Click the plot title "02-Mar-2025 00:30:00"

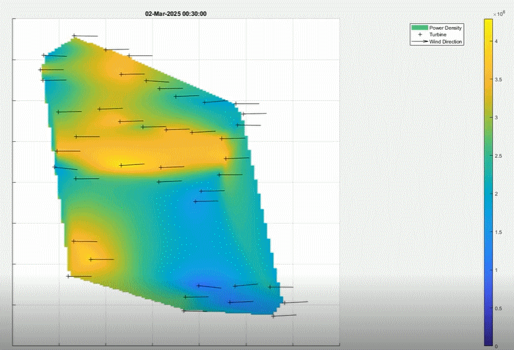pos(176,14)
